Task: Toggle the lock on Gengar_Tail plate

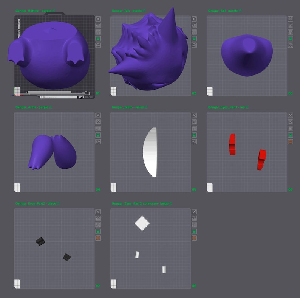Action: pos(291,39)
